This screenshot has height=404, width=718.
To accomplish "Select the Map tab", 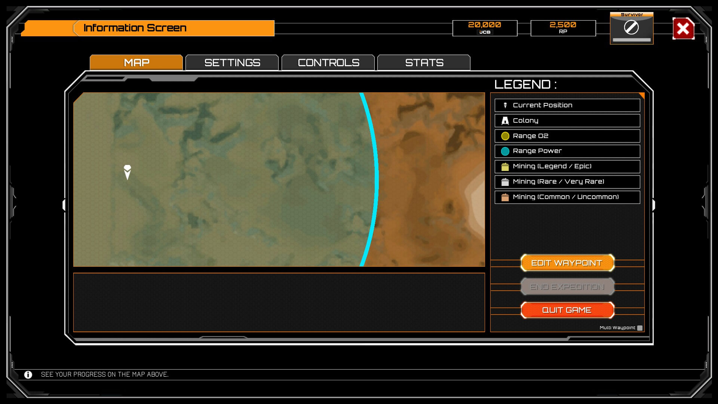I will tap(136, 62).
